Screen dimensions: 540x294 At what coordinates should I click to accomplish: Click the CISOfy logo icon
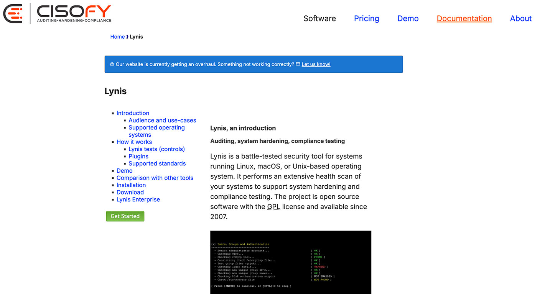click(13, 14)
